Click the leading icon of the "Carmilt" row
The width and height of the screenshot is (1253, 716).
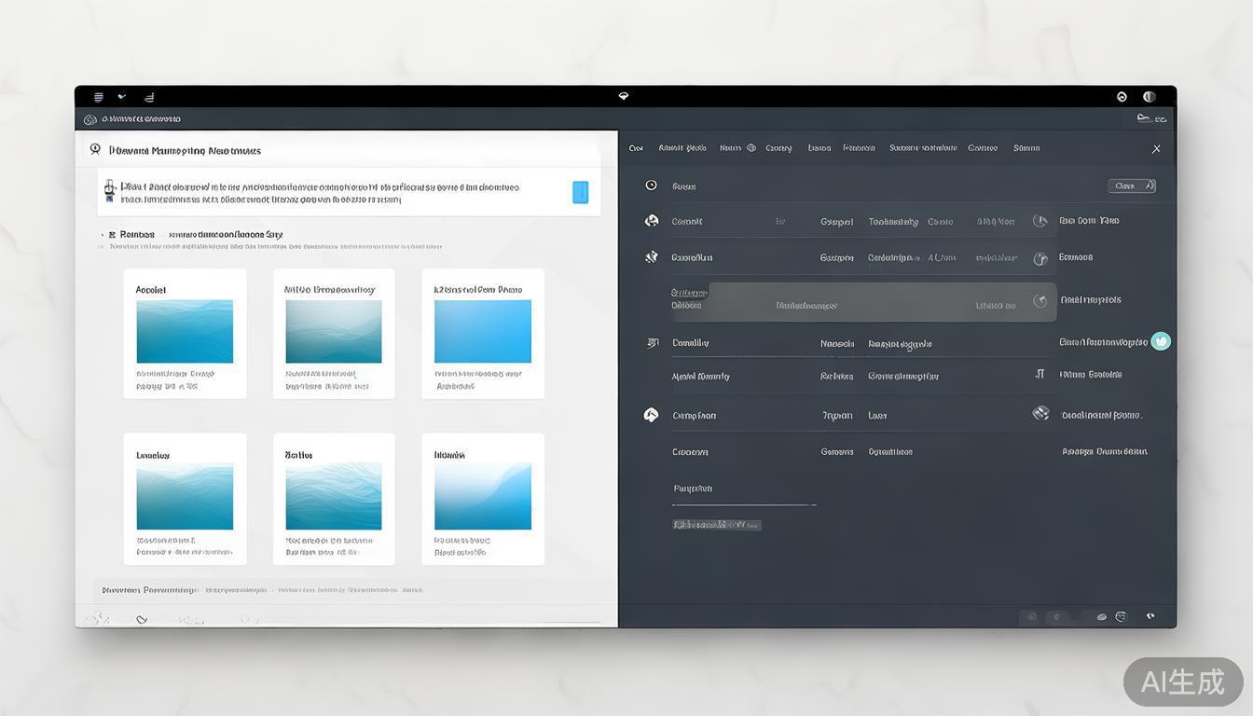click(x=652, y=221)
